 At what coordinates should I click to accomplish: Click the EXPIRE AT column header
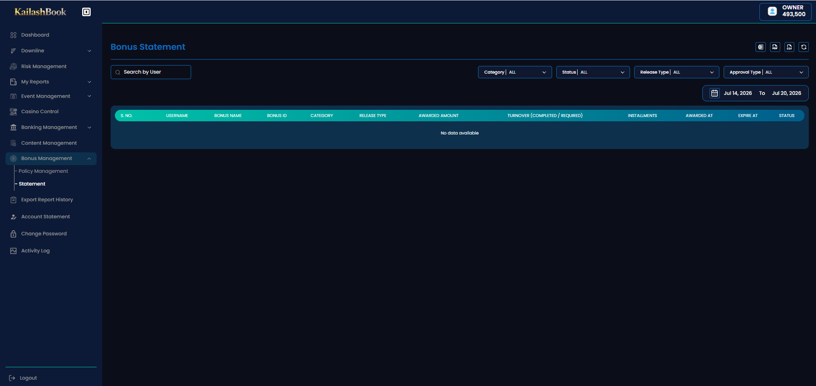748,116
